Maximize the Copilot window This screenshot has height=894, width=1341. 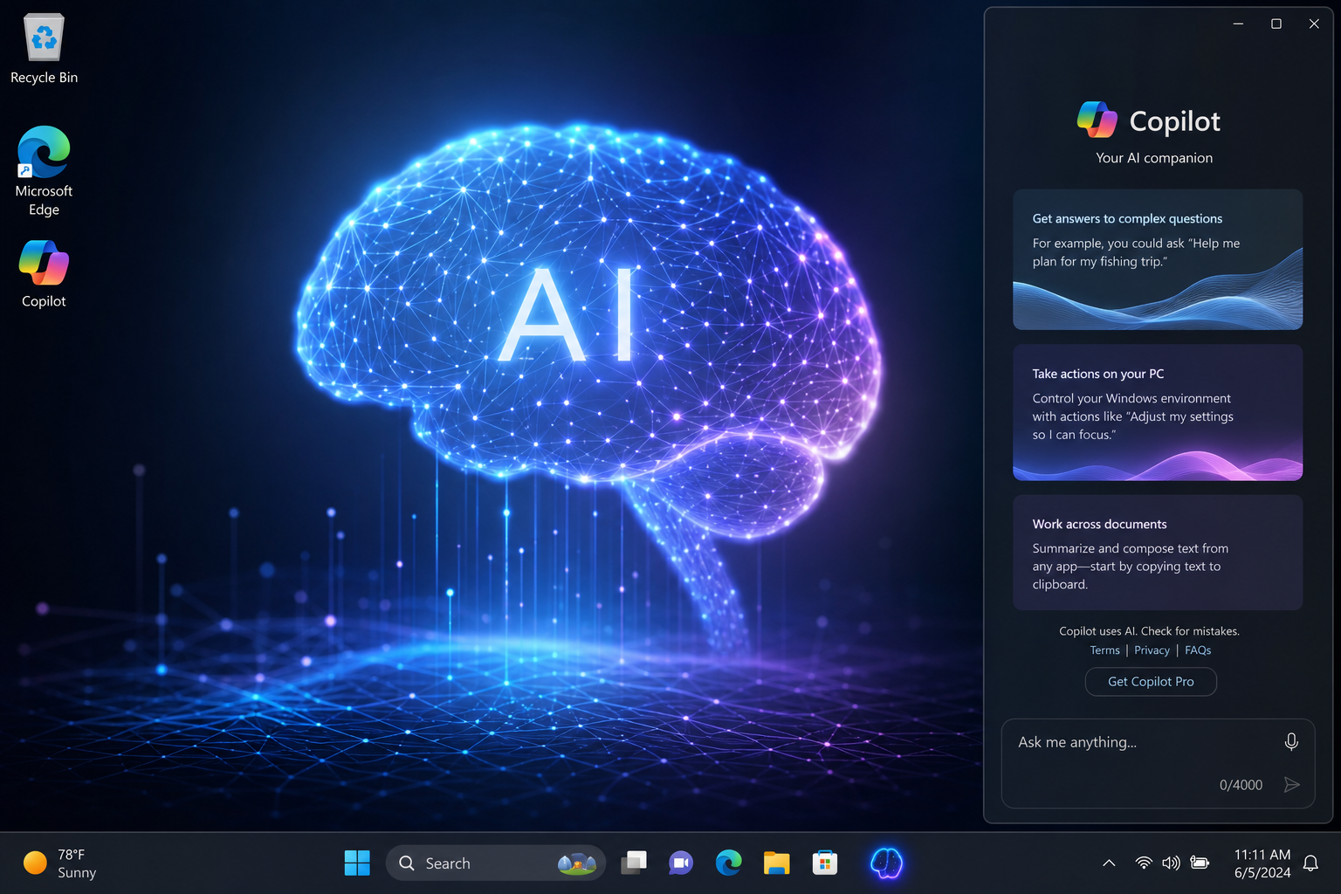[x=1276, y=24]
